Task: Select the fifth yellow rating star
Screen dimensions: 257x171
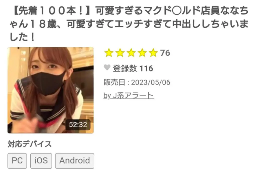Action: tap(153, 53)
